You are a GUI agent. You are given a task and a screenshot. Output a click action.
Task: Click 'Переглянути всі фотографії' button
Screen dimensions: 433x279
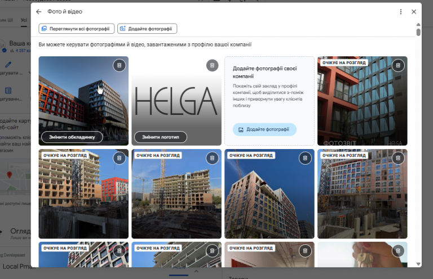pyautogui.click(x=77, y=29)
